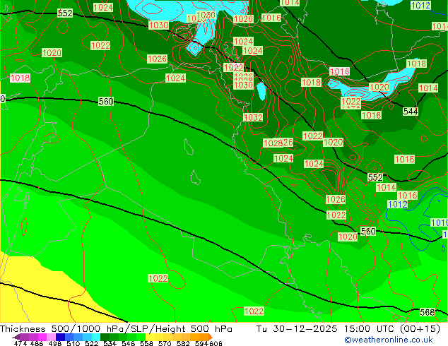Click the legend value 606

216,343
